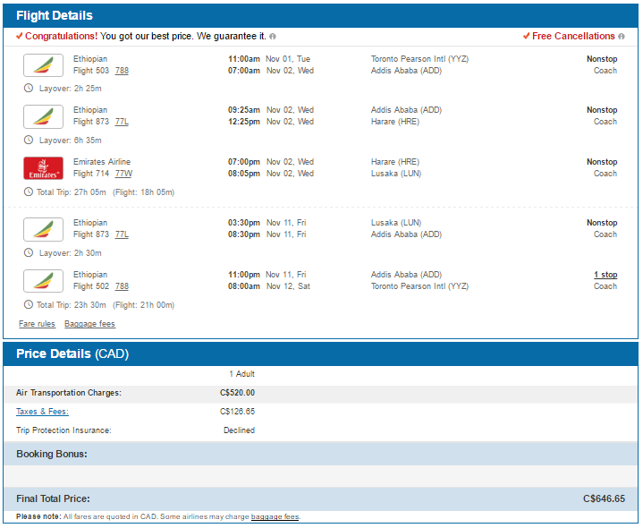
Task: Click the clock icon by Total Trip 23h 30m
Action: (x=29, y=304)
